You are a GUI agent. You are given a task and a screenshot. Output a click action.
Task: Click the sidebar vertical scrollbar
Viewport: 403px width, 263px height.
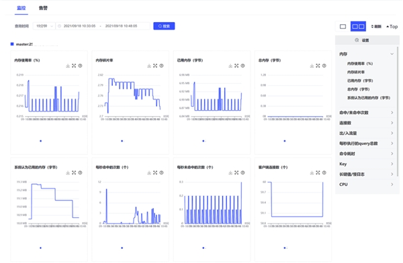(x=398, y=112)
